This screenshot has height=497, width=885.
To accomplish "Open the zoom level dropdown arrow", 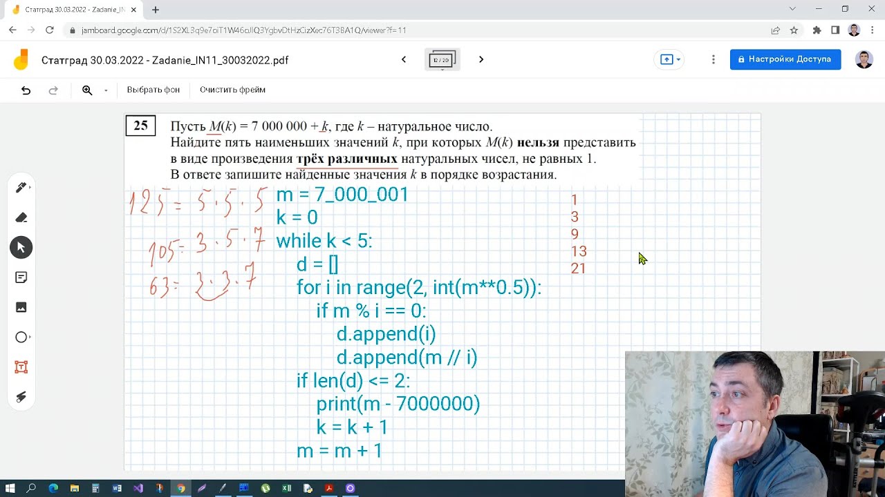I will pos(106,90).
